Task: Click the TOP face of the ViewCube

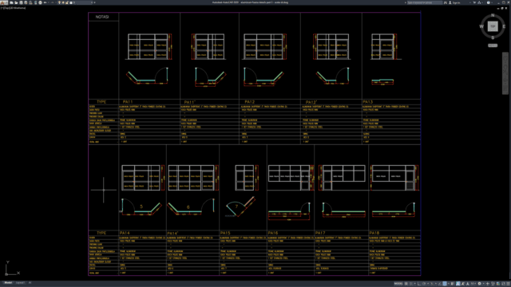Action: [493, 26]
